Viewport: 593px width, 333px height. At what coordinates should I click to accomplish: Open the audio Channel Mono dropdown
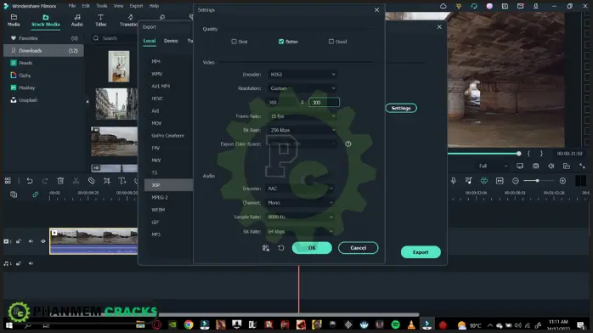click(300, 203)
